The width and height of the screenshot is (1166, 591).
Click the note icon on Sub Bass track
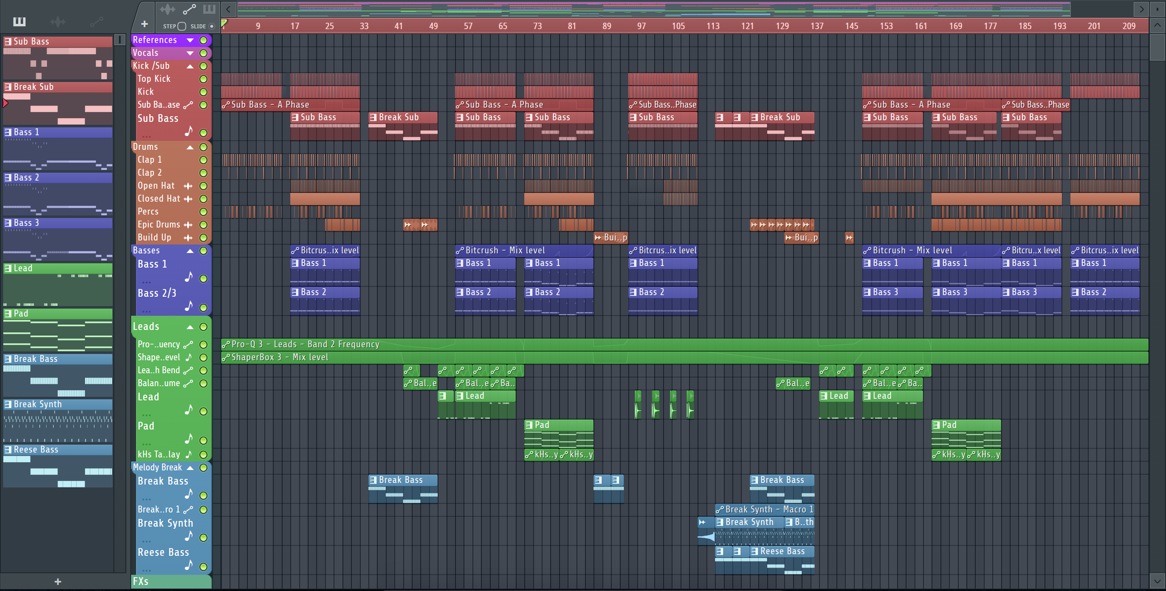pyautogui.click(x=189, y=131)
